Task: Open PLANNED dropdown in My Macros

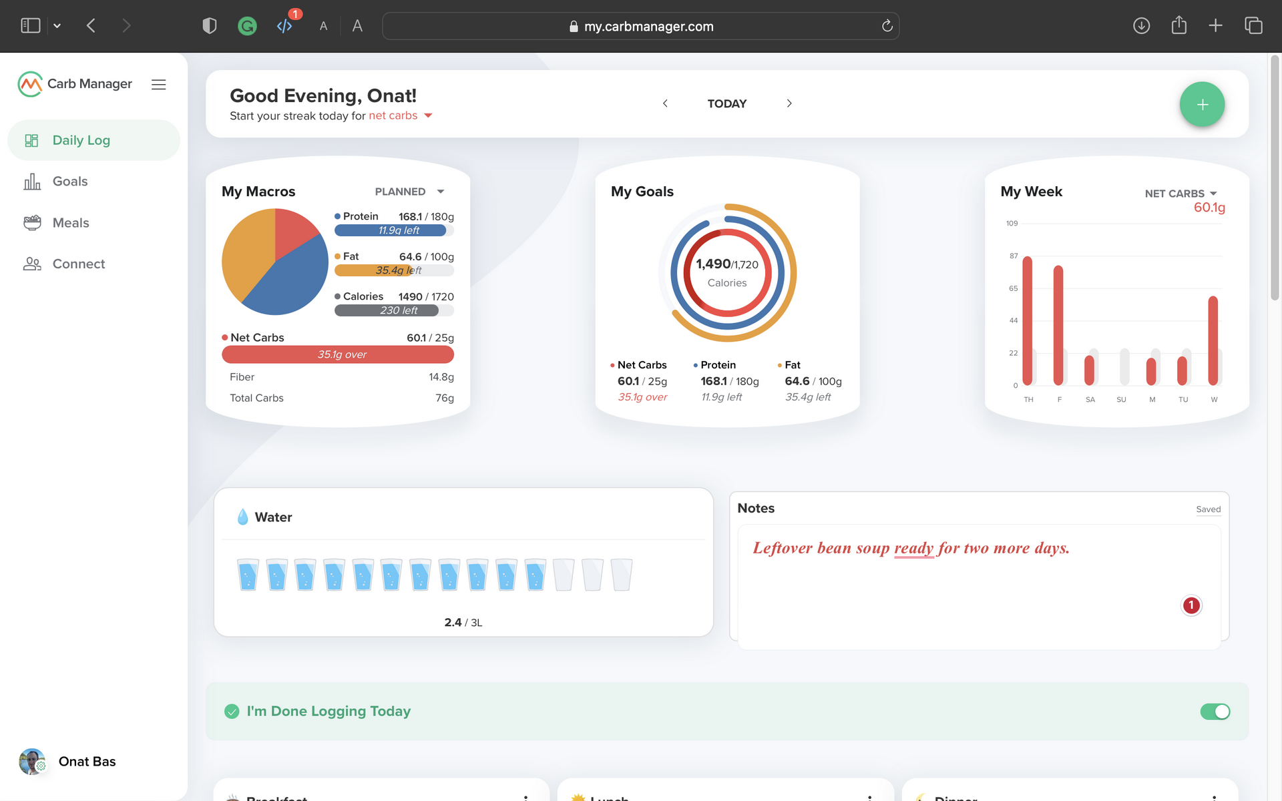Action: [410, 192]
